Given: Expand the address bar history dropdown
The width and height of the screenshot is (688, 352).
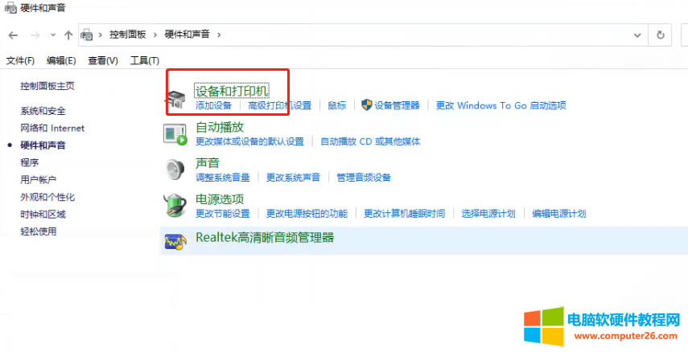Looking at the screenshot, I should coord(637,35).
